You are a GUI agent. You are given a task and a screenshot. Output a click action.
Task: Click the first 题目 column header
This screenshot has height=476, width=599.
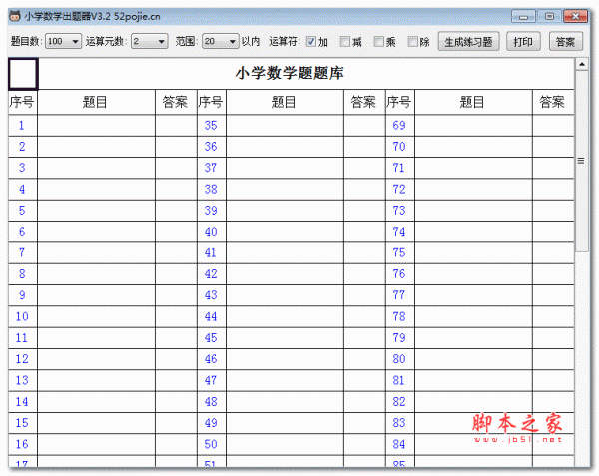pos(96,103)
